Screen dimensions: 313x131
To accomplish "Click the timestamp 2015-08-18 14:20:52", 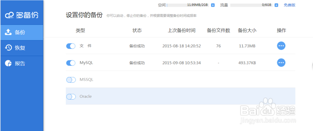I will click(x=182, y=46).
